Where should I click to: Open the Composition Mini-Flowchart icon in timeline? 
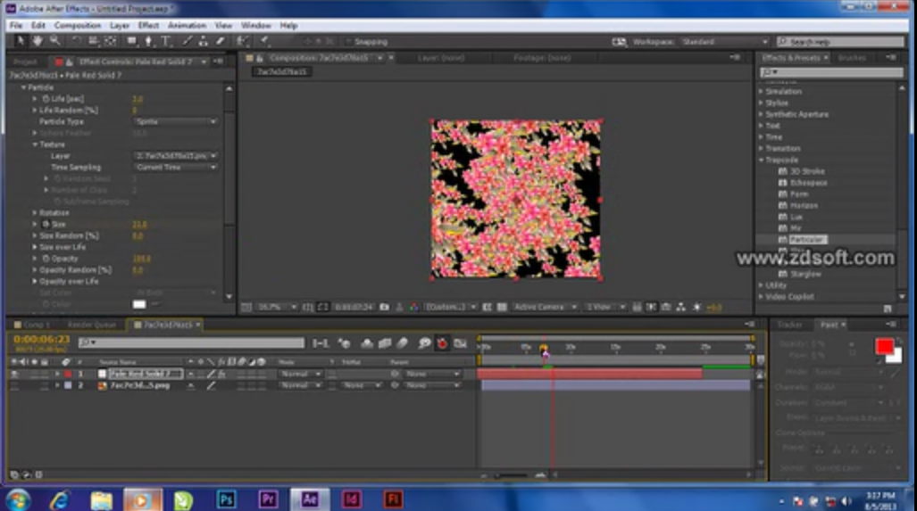(x=320, y=343)
